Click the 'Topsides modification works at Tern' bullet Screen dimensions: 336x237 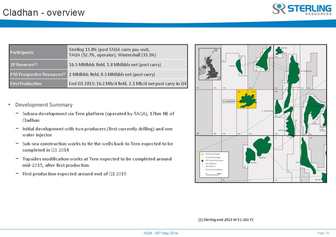97,162
